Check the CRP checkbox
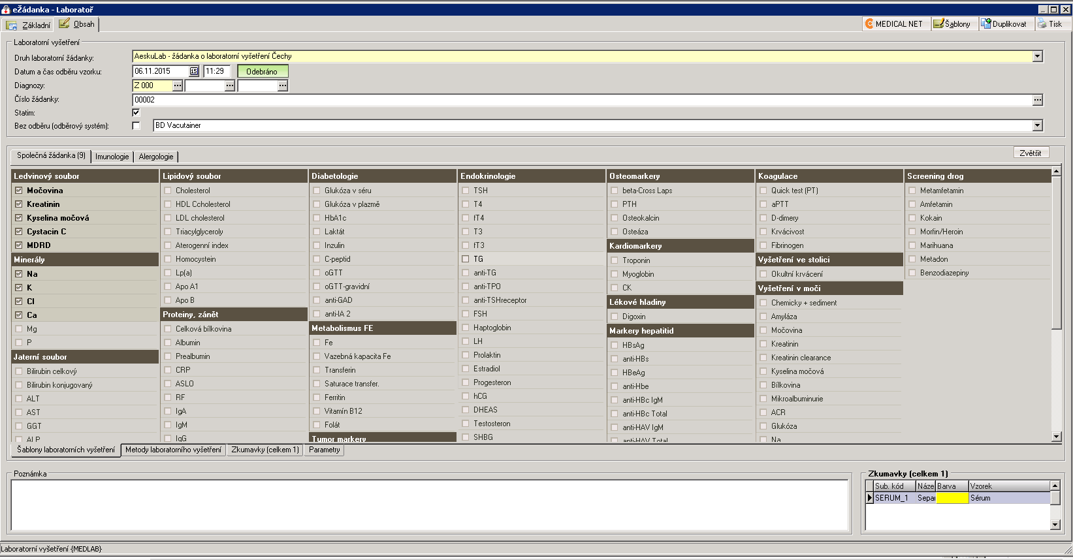1073x560 pixels. [168, 370]
